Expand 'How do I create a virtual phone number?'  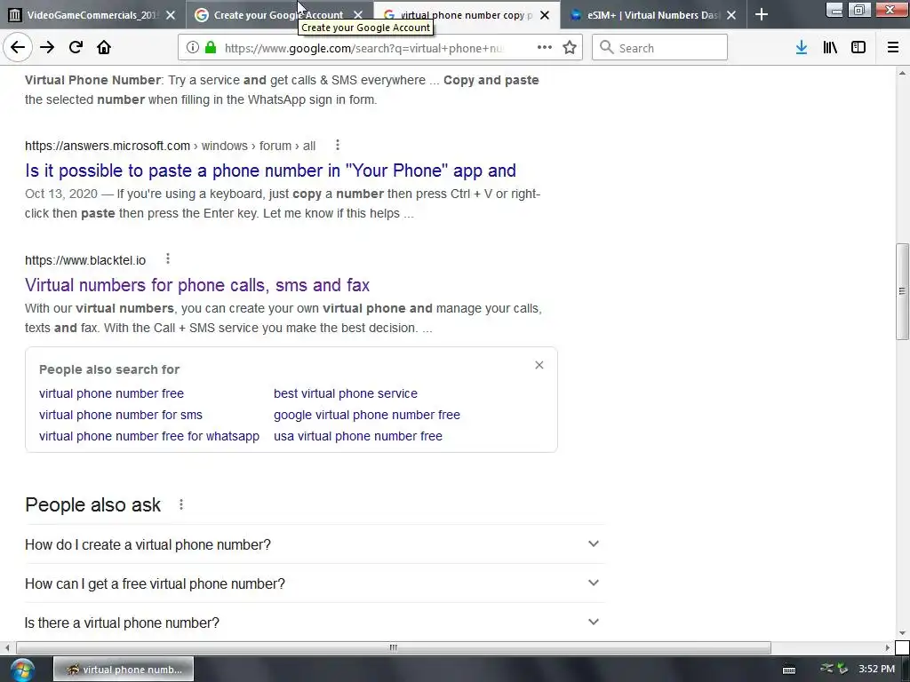coord(314,544)
